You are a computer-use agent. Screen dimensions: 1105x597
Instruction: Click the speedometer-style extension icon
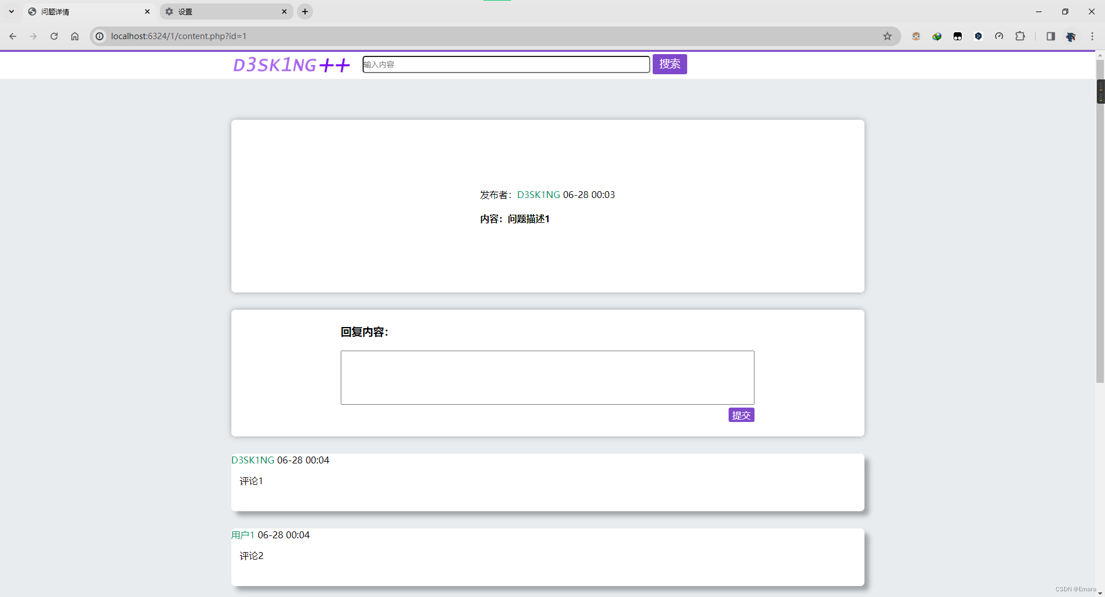(x=1000, y=36)
